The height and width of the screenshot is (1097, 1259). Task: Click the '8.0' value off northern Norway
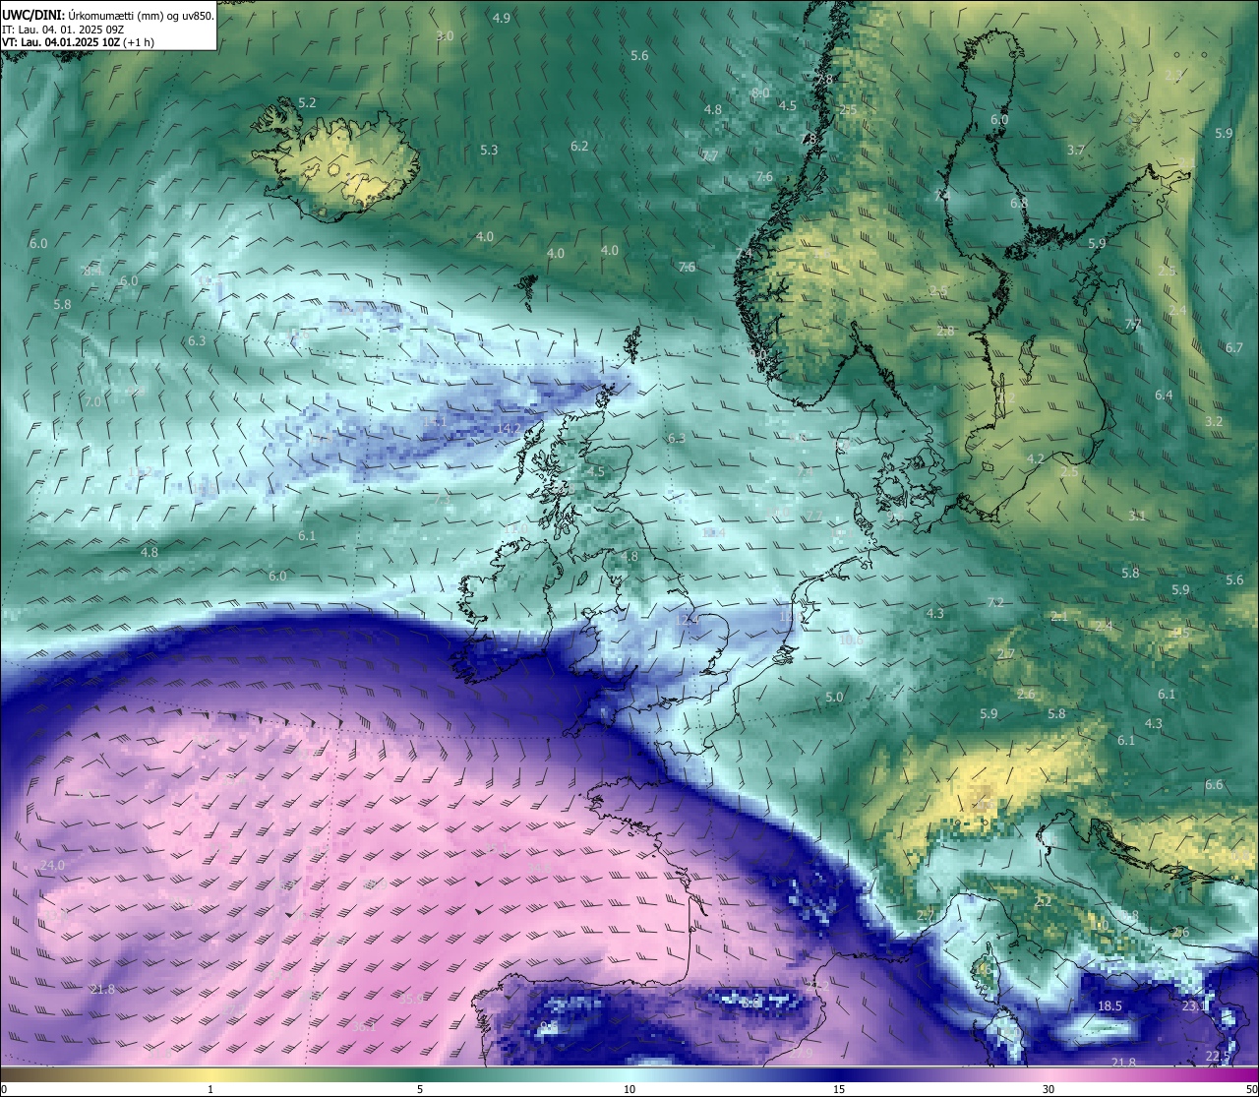(x=760, y=92)
